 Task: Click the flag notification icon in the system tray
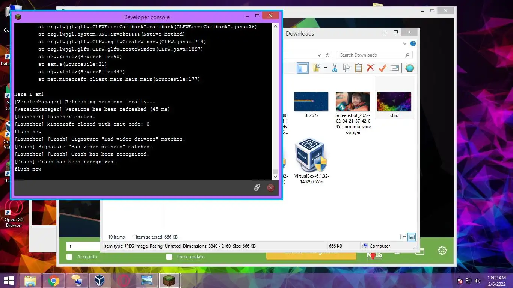[x=460, y=280]
